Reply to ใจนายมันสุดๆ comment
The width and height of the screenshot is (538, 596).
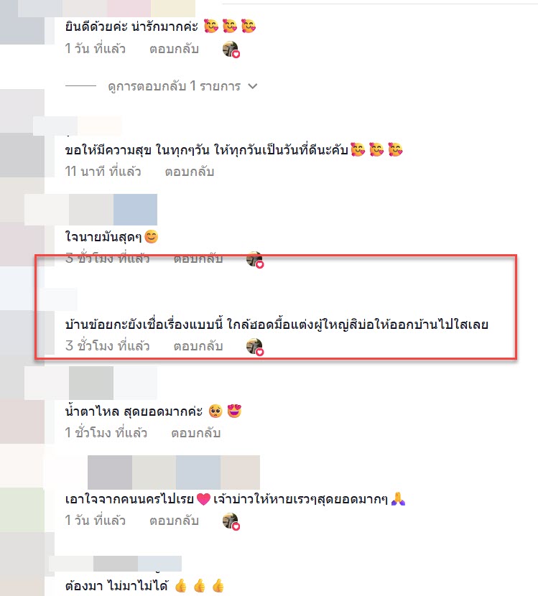(x=198, y=259)
